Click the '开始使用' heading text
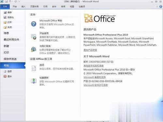 (x=44, y=33)
